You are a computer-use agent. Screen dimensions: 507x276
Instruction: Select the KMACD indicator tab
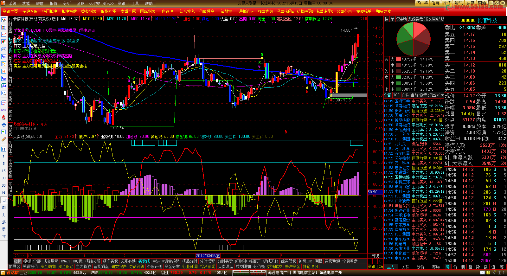[x=66, y=261]
